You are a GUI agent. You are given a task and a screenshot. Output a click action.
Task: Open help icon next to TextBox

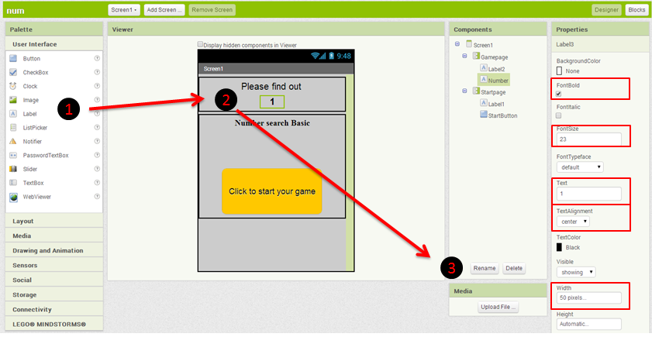click(97, 182)
